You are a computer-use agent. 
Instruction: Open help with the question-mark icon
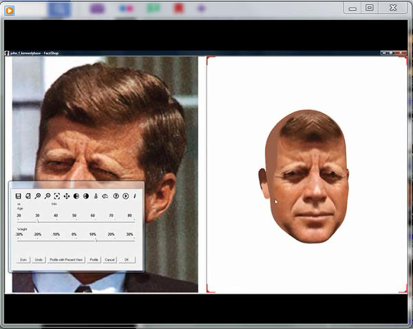pos(116,196)
